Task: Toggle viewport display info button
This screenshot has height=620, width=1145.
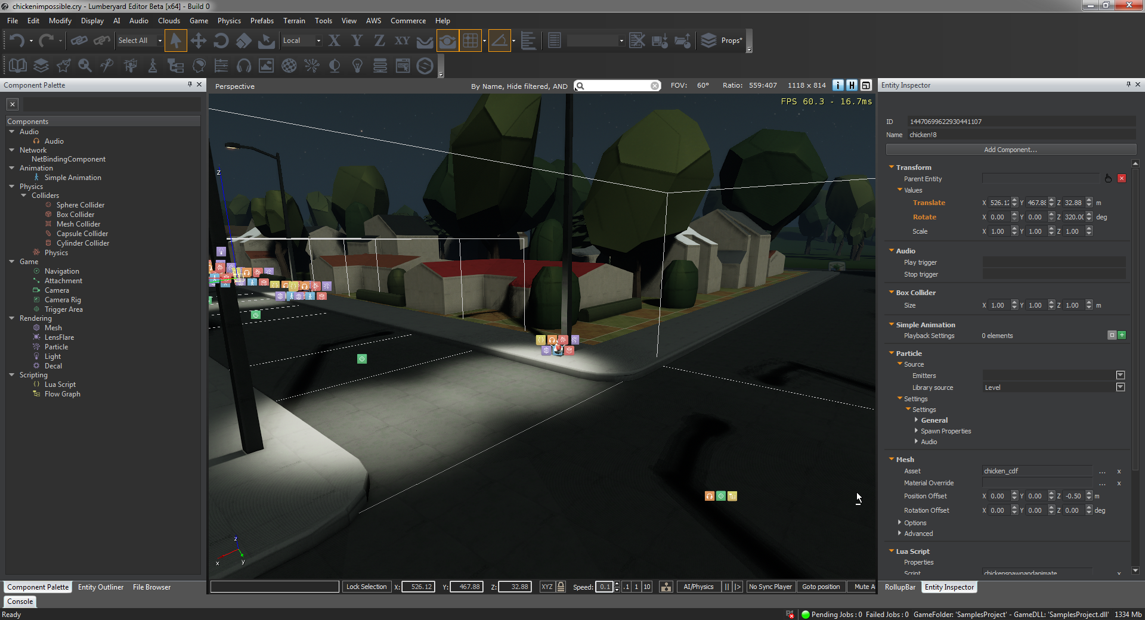Action: tap(838, 85)
